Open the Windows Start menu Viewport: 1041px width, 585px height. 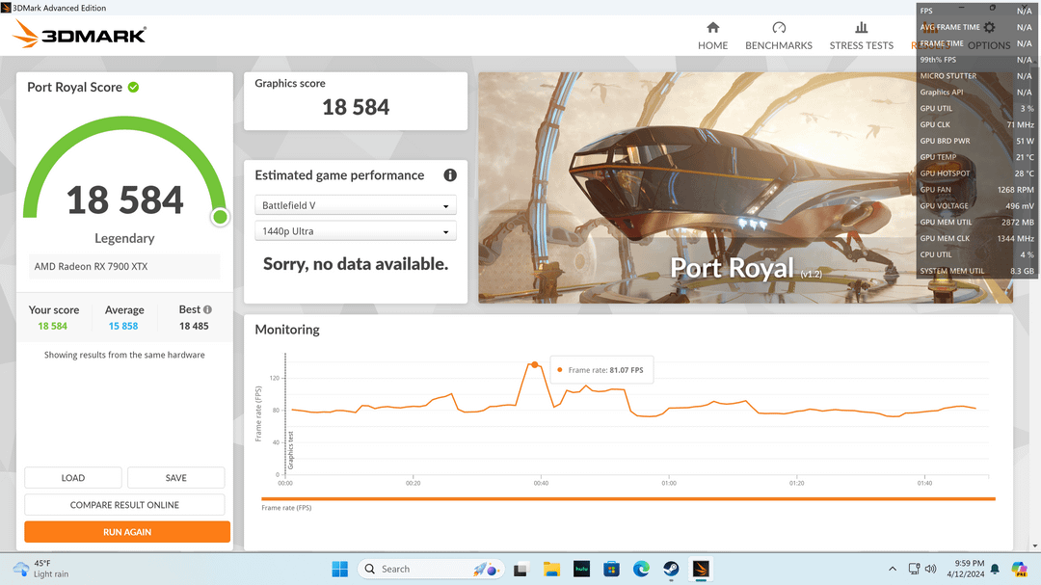pyautogui.click(x=340, y=569)
